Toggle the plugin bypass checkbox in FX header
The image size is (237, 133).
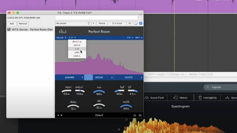141,23
